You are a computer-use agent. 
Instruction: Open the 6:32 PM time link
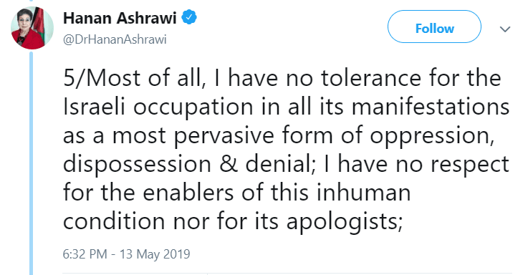85,254
